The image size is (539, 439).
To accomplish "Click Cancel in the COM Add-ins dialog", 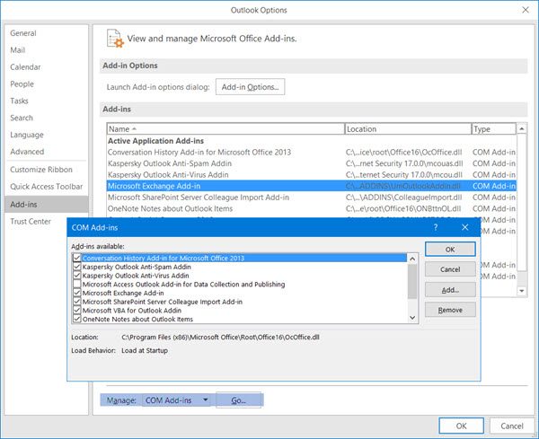I will [450, 269].
